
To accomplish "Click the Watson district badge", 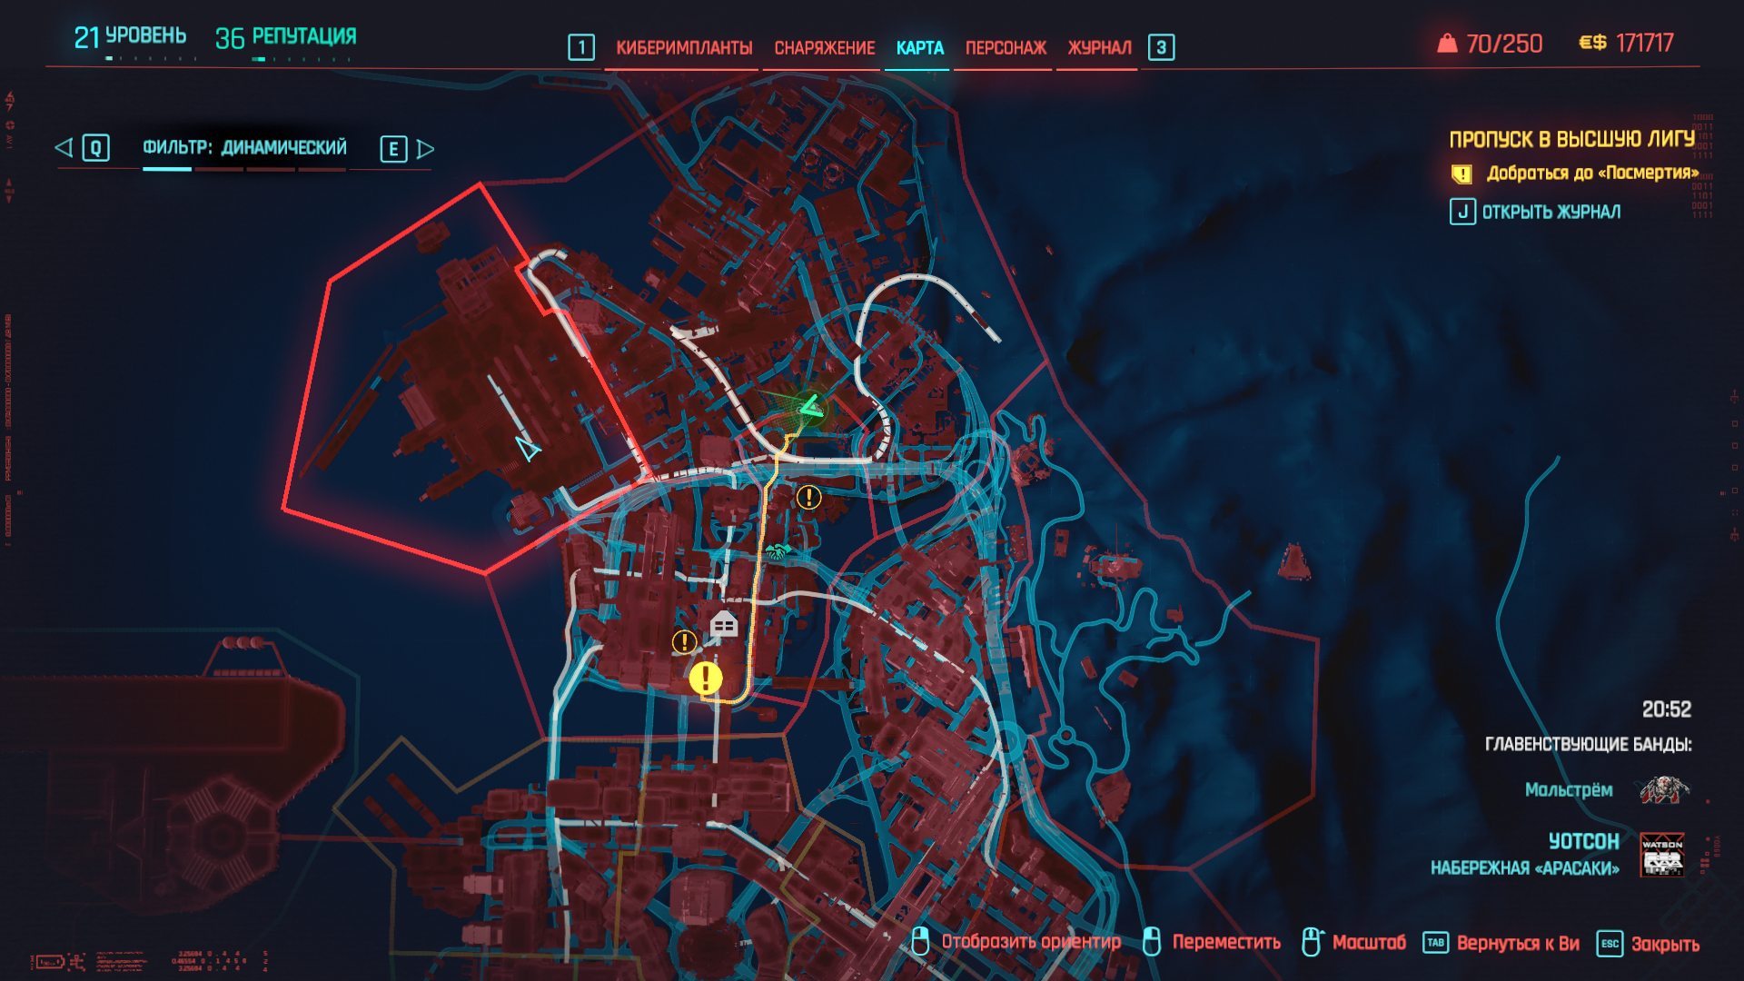I will pyautogui.click(x=1661, y=855).
